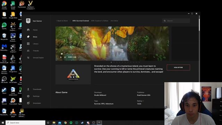The image size is (222, 125).
Task: Open Overcooked desktop shortcut
Action: (x=13, y=101)
